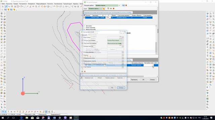Remove row with red X beside green plus in section dialog
215x120 pixels.
click(114, 9)
